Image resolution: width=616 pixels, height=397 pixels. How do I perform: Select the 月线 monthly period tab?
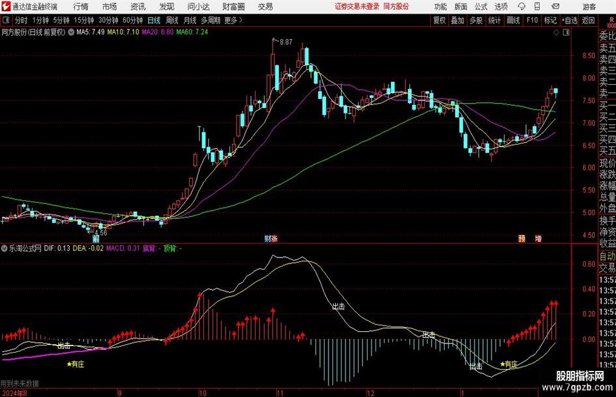coord(190,20)
